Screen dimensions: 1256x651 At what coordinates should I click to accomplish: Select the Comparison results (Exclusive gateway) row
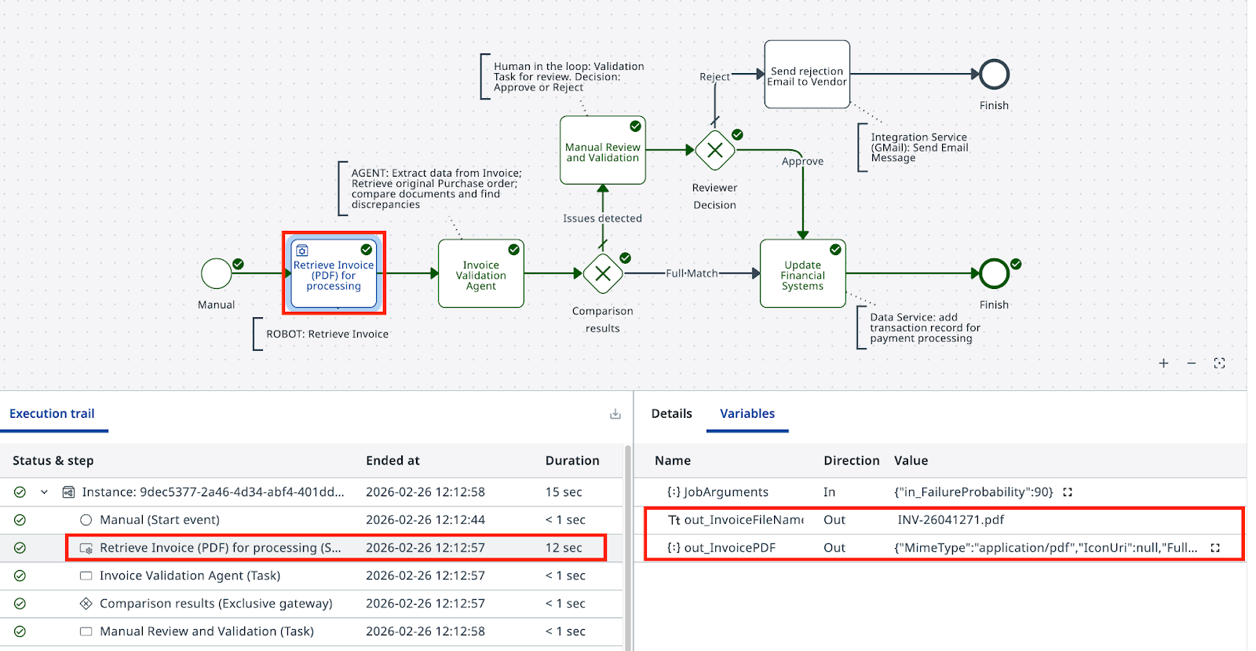312,604
